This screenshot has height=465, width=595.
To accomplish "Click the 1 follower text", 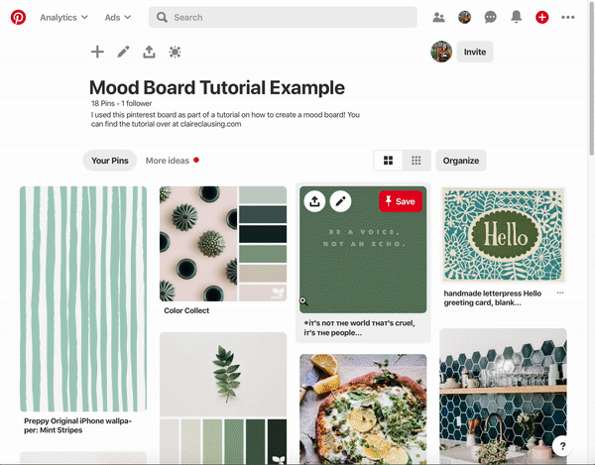I will pyautogui.click(x=137, y=103).
